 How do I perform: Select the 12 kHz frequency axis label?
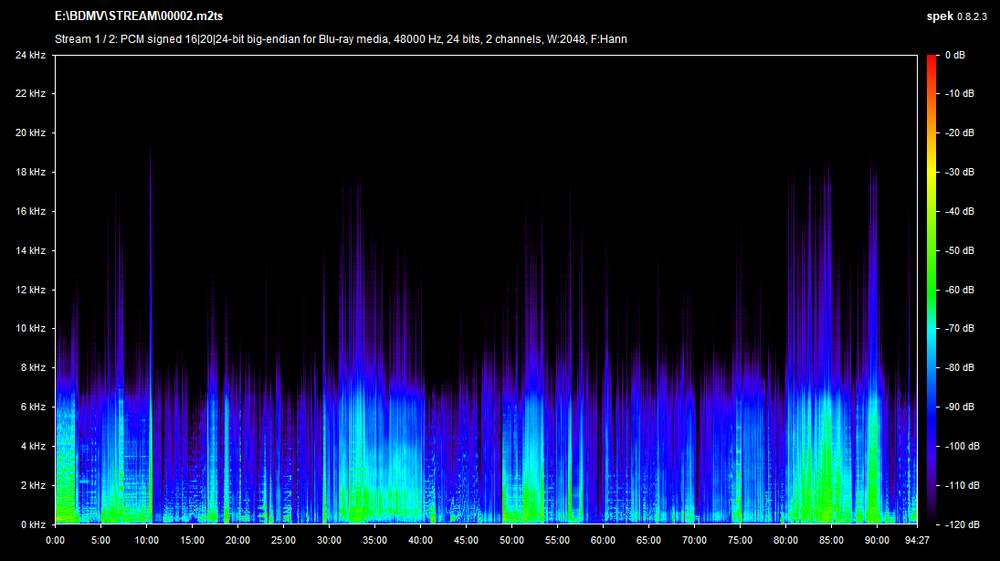click(29, 290)
